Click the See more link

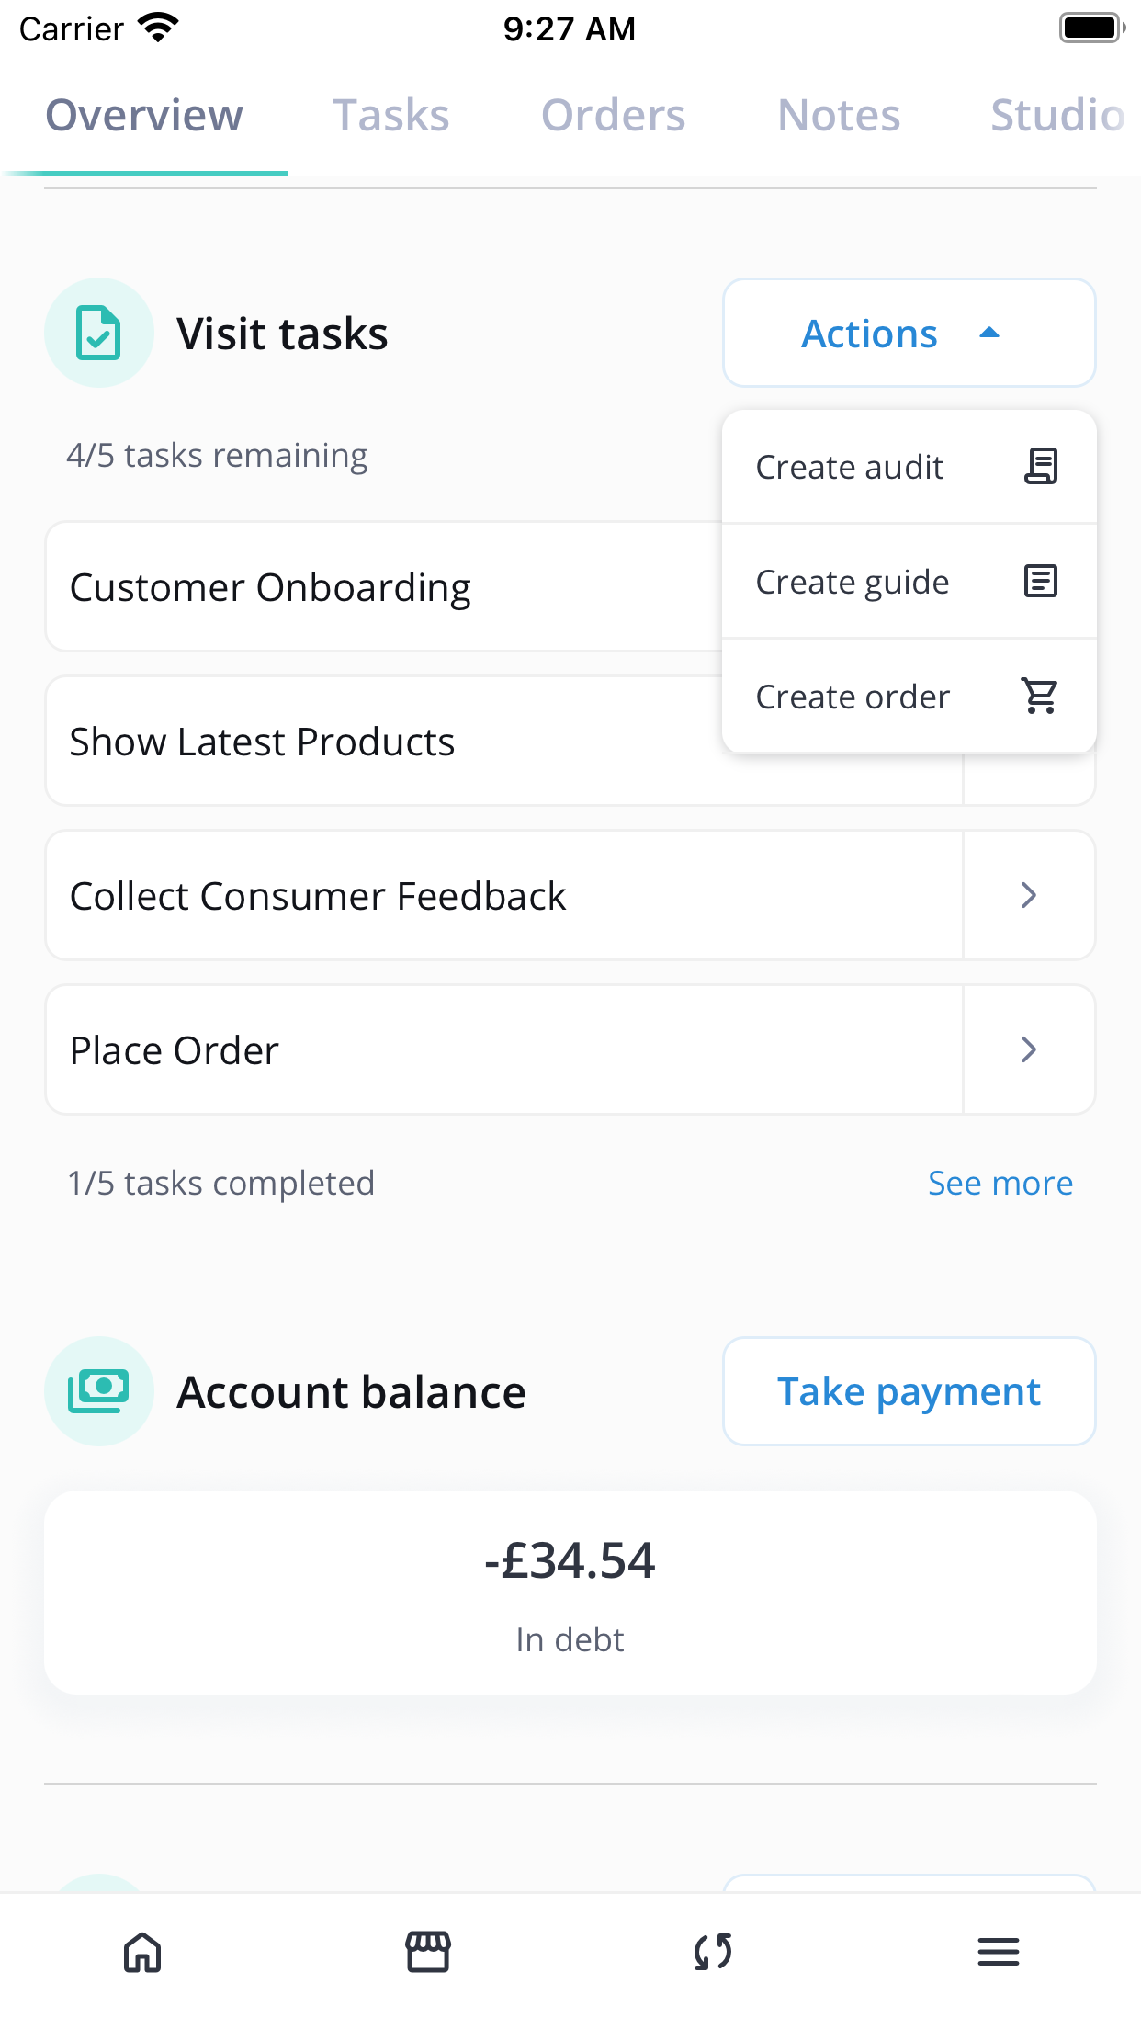click(1000, 1183)
